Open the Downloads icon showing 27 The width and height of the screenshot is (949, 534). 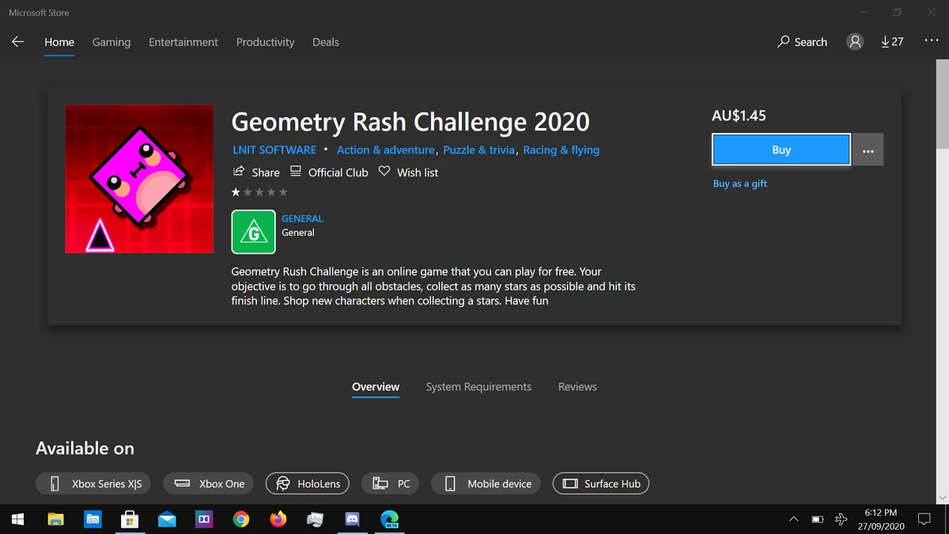892,41
